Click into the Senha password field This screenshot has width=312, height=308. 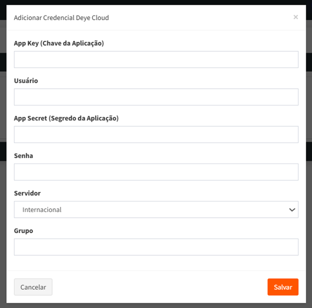156,172
